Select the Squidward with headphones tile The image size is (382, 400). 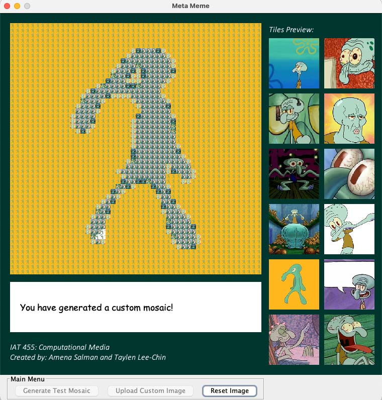coord(294,119)
